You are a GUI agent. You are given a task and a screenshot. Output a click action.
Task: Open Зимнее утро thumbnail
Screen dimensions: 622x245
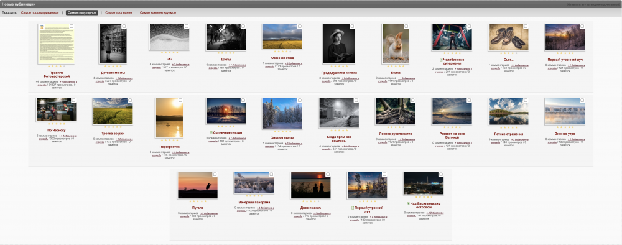click(x=565, y=111)
